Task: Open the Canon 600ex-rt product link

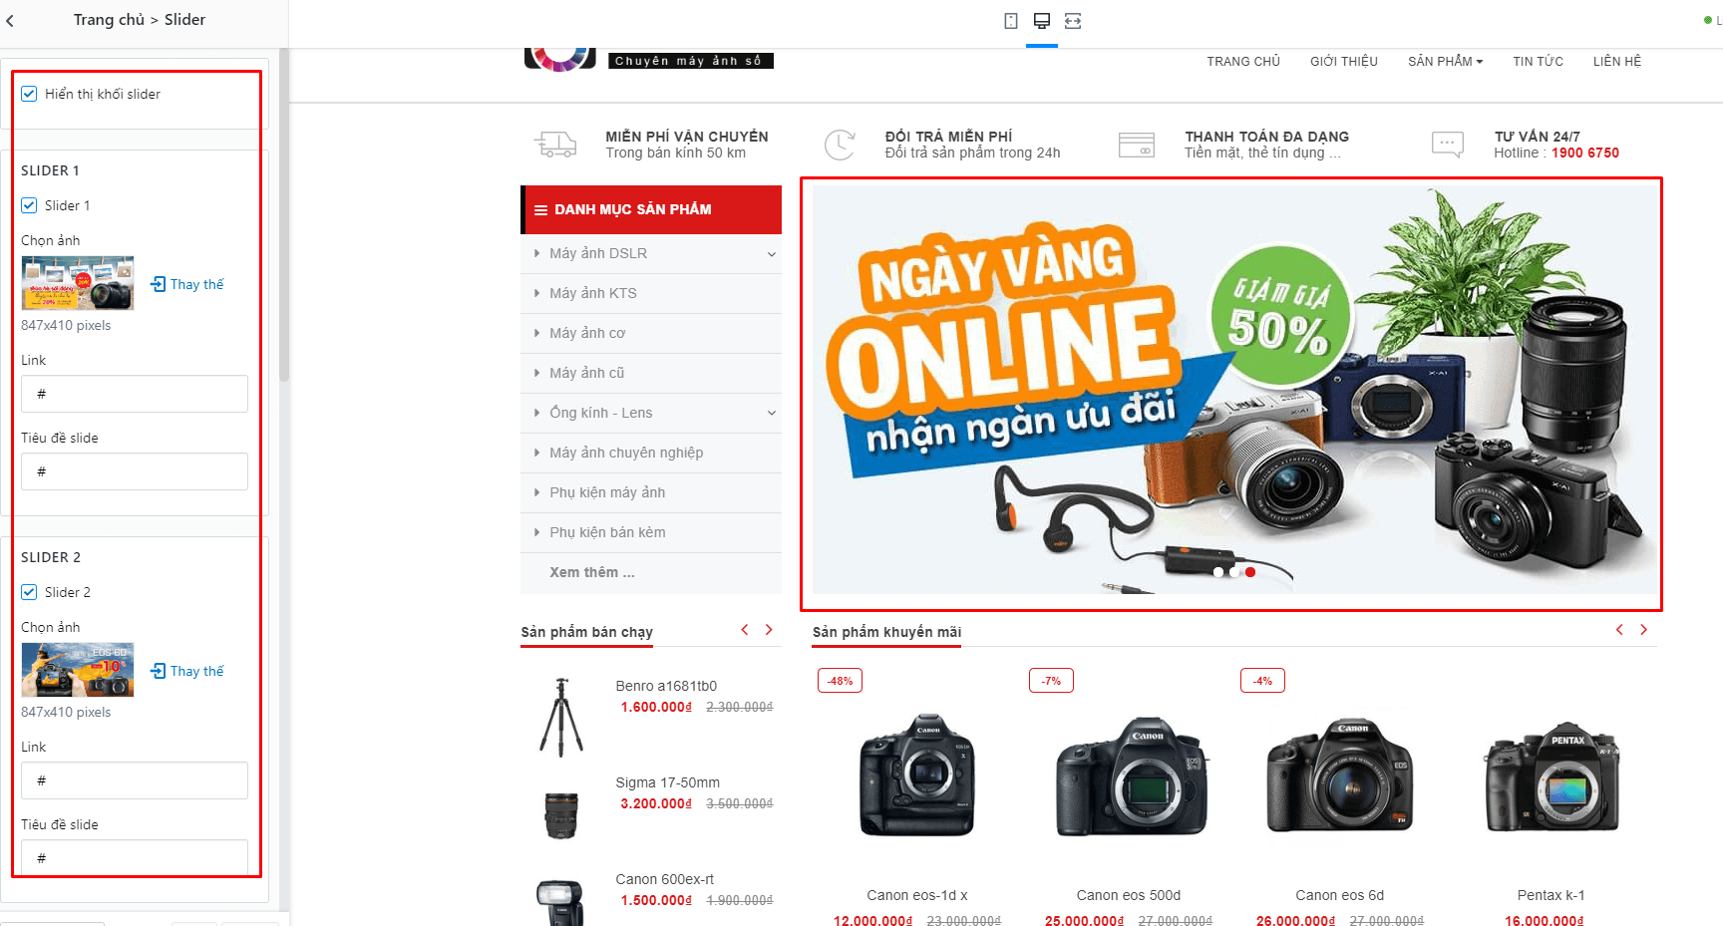Action: click(664, 879)
